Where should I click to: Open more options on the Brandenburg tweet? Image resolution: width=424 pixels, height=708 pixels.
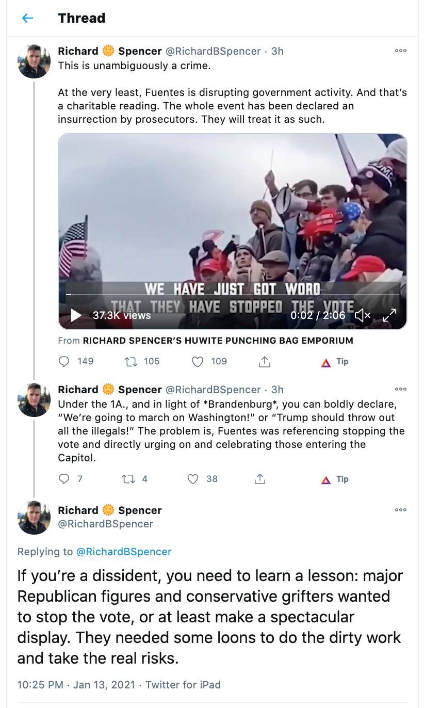(400, 390)
